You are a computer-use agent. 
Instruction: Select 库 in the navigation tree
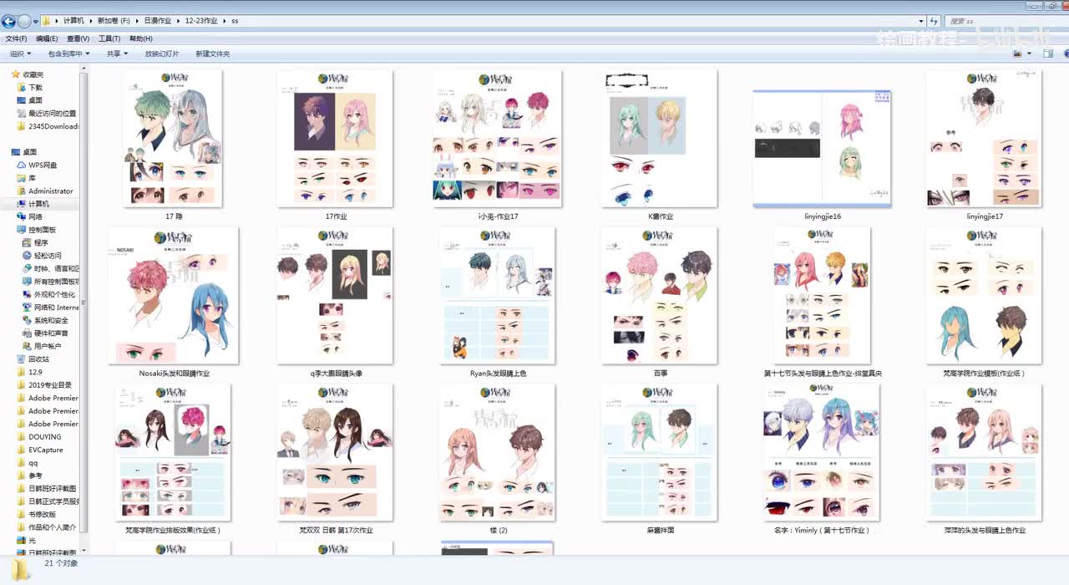pos(26,178)
